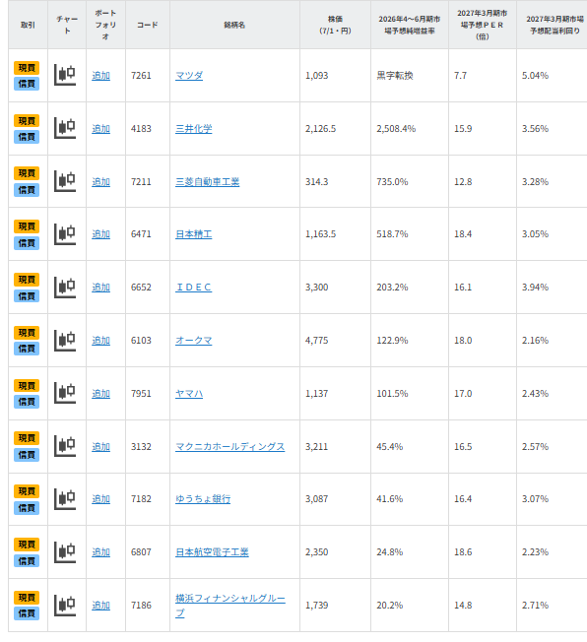Add ヤマハ to portfolio via 追加
Viewport: 587px width, 642px height.
tap(100, 394)
